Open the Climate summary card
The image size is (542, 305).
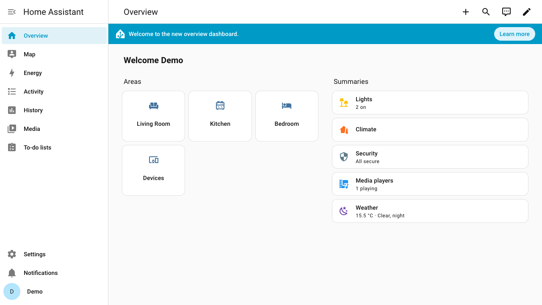(430, 130)
